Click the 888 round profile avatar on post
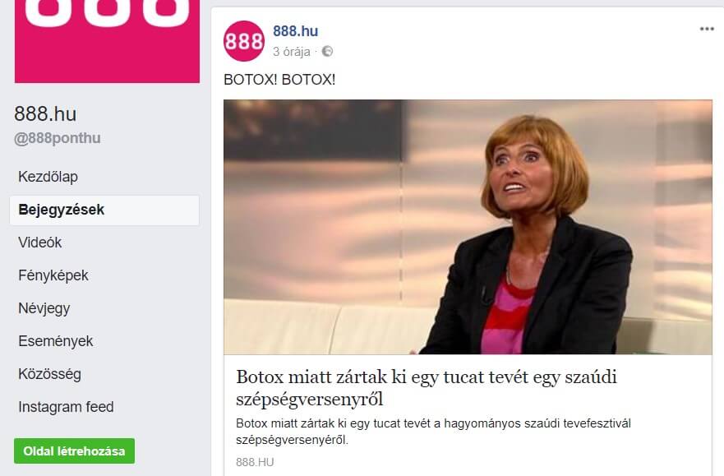Viewport: 724px width, 476px height. pos(244,41)
